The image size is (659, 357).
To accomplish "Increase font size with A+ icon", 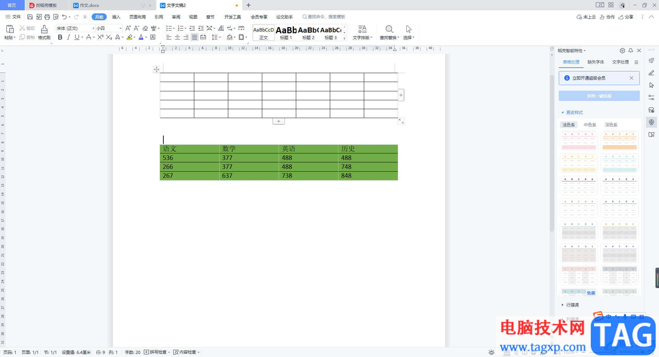I will pos(128,28).
